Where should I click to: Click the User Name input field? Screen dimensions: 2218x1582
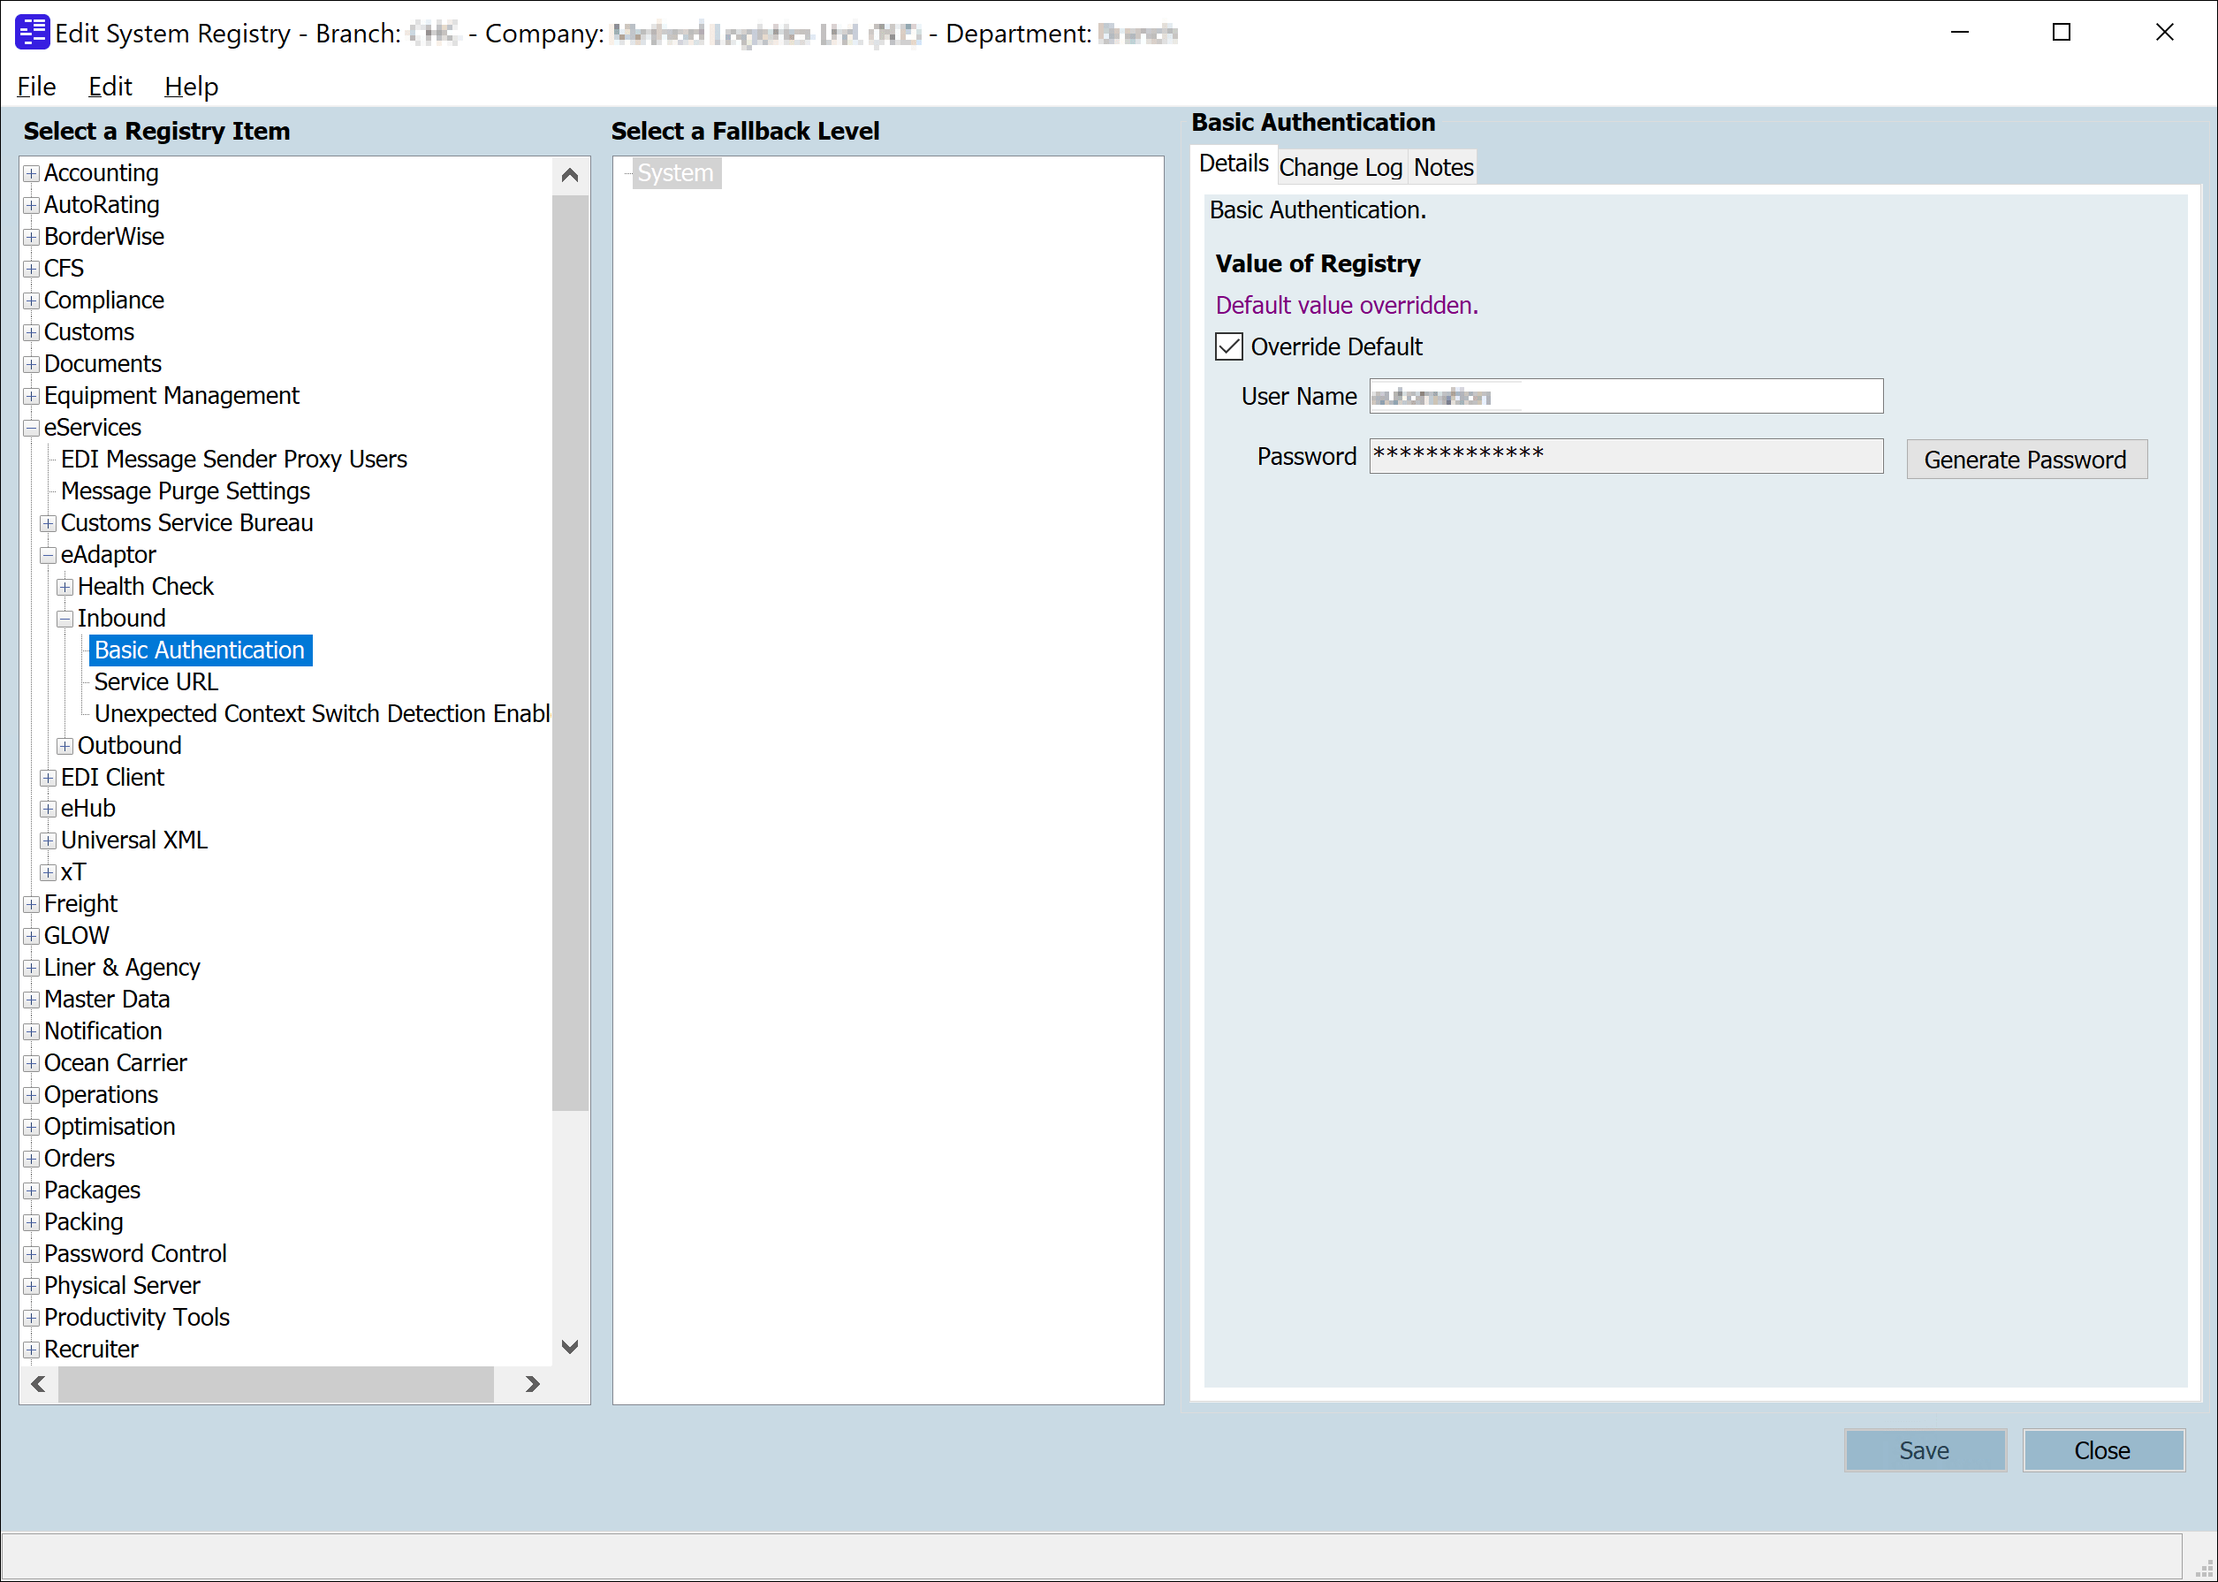coord(1625,396)
